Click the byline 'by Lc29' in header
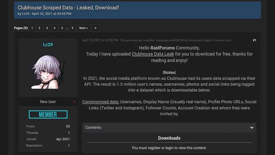Image resolution: width=275 pixels, height=155 pixels. click(23, 14)
